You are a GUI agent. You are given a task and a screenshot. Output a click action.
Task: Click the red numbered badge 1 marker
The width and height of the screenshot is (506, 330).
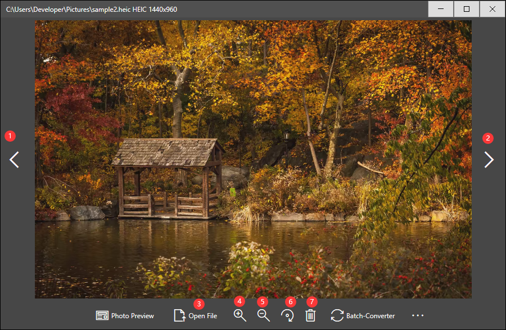tap(10, 135)
